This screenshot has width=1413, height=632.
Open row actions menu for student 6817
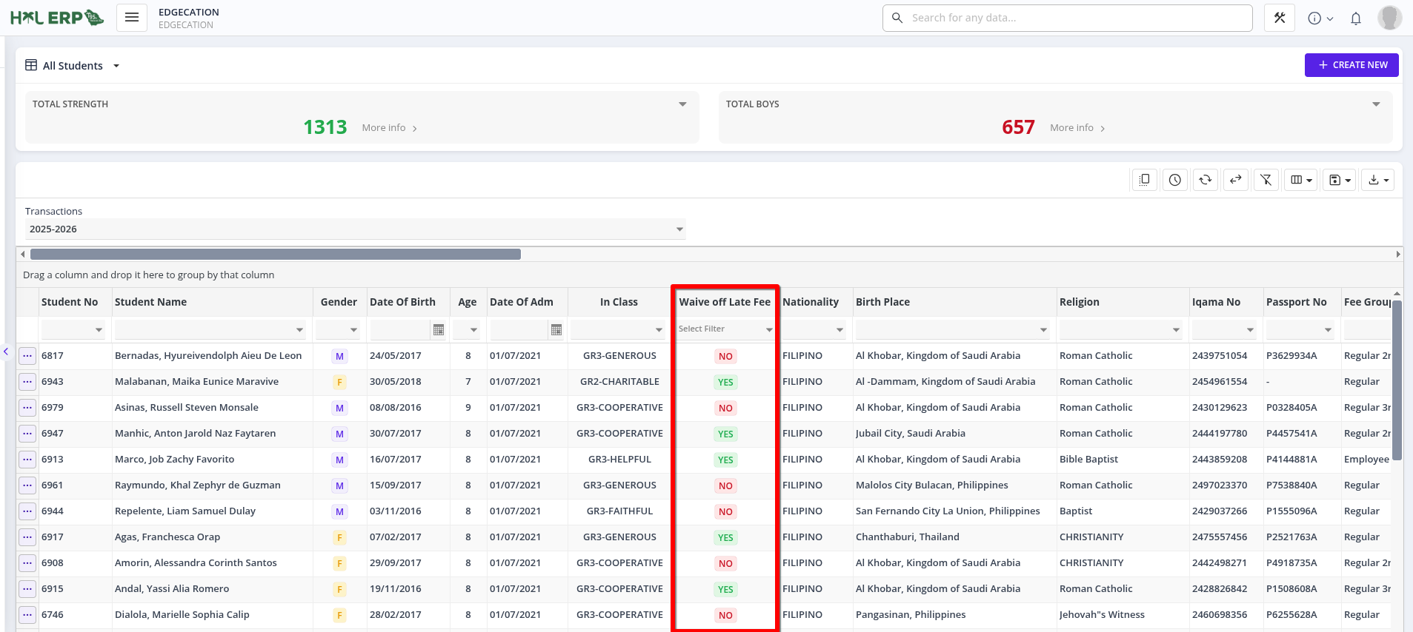pos(27,356)
